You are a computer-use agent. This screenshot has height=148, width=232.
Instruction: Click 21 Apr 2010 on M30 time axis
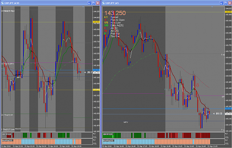(x=6, y=146)
